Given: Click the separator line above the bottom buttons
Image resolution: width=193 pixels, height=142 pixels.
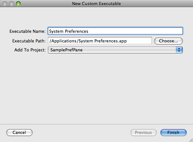Looking at the screenshot, I should pos(96,123).
